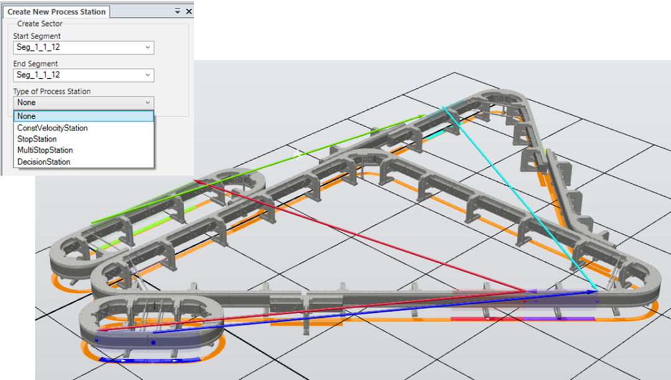This screenshot has height=380, width=671.
Task: Choose the ConstVelocityStation option
Action: click(x=52, y=128)
